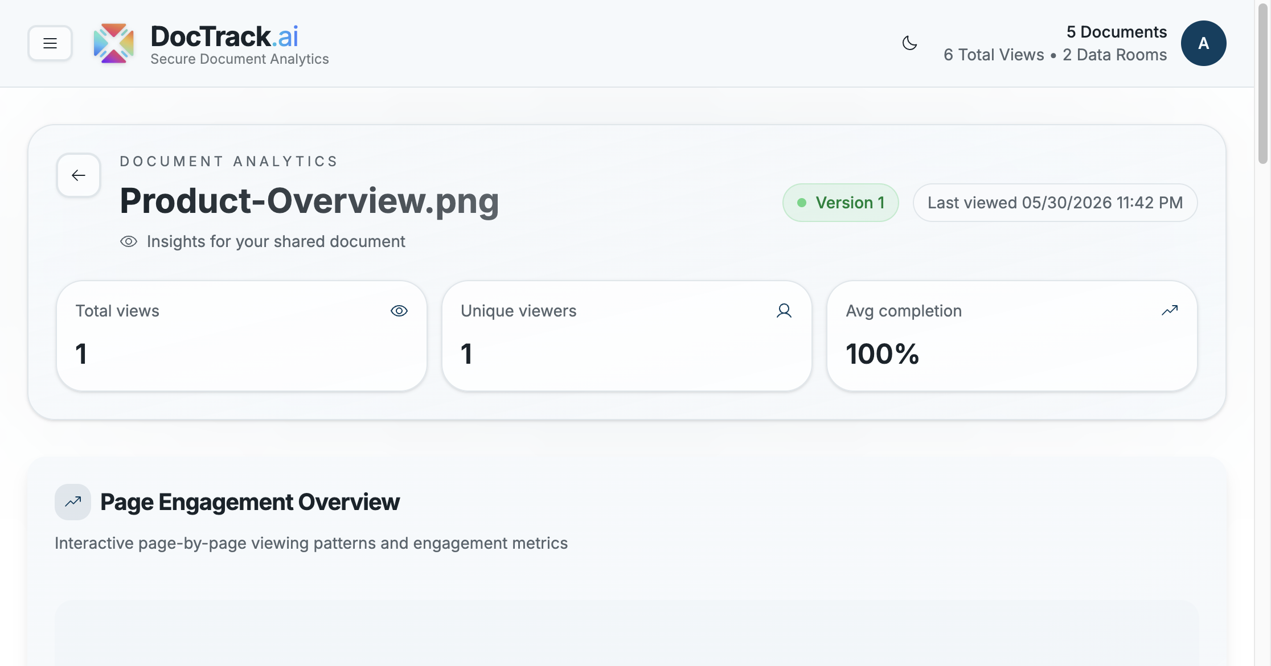Go back using the arrow button
1271x666 pixels.
point(79,175)
